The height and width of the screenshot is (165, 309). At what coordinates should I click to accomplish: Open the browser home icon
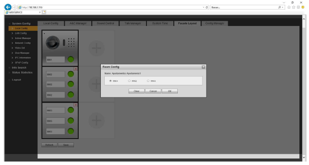coord(289,7)
